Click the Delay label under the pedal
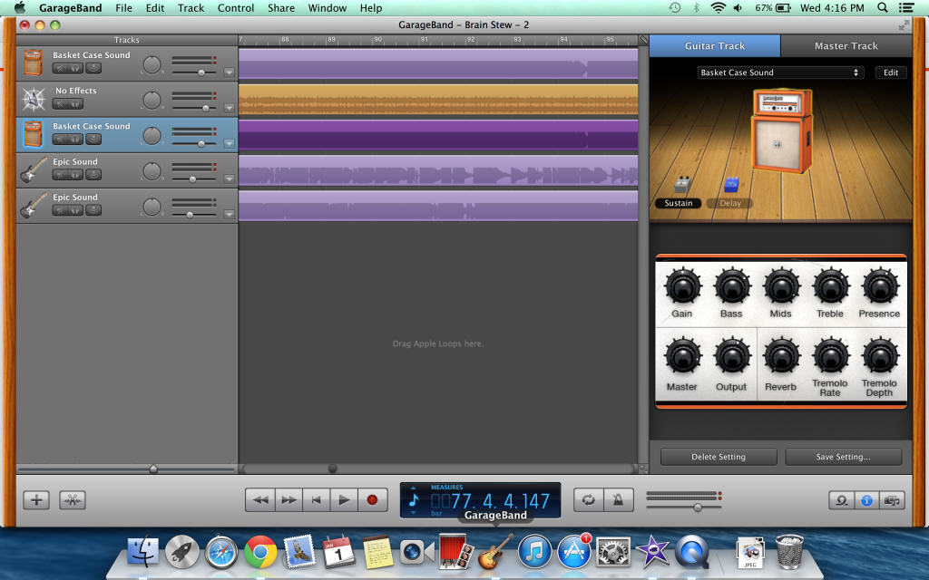Image resolution: width=929 pixels, height=580 pixels. pyautogui.click(x=730, y=203)
